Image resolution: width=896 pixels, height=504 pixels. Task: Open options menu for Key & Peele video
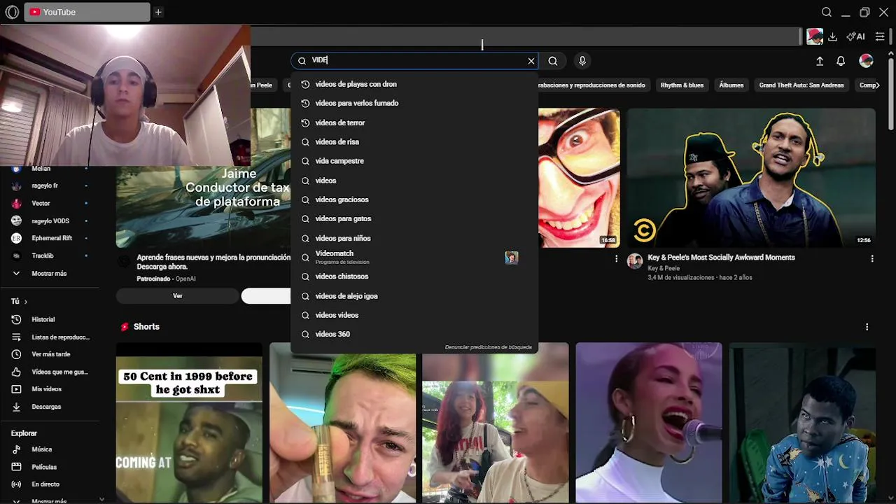click(x=872, y=258)
